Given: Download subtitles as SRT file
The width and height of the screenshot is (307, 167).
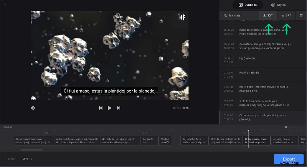Looking at the screenshot, I should point(286,15).
